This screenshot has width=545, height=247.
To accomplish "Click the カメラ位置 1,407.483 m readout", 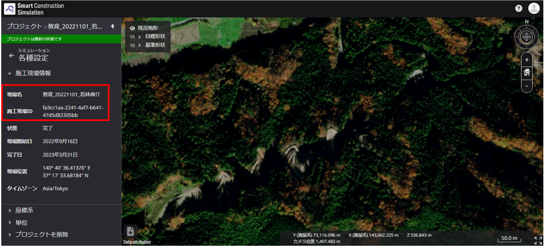I will (x=317, y=241).
